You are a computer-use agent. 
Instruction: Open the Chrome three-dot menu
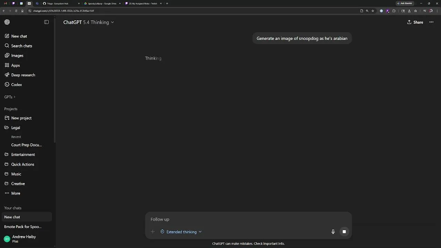coord(437,11)
